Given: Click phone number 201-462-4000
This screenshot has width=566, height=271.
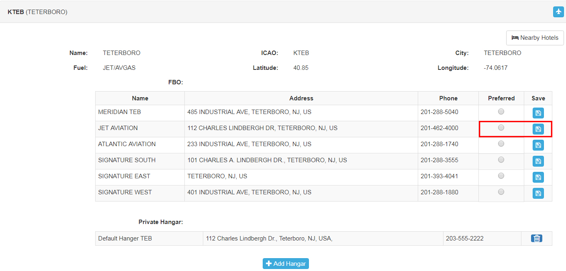Looking at the screenshot, I should (439, 128).
